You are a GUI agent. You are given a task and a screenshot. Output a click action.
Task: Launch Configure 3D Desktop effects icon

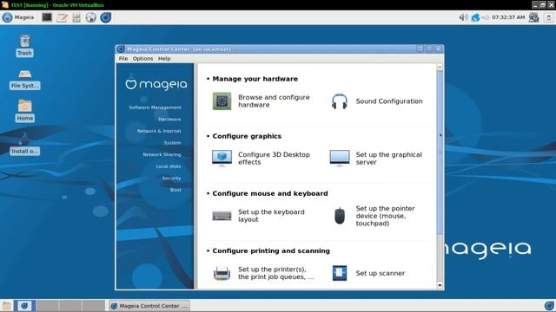tap(222, 158)
